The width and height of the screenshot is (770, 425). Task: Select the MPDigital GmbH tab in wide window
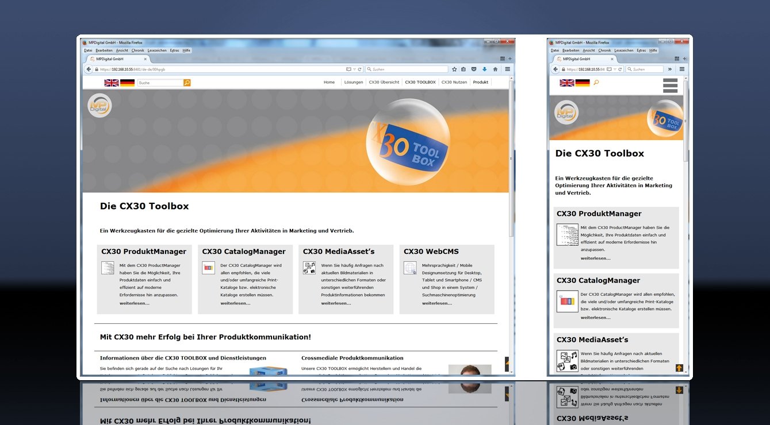(x=117, y=59)
